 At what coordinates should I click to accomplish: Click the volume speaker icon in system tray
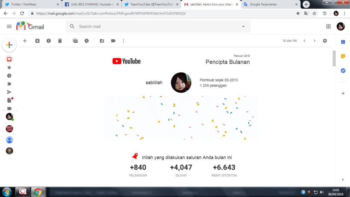coord(322,192)
